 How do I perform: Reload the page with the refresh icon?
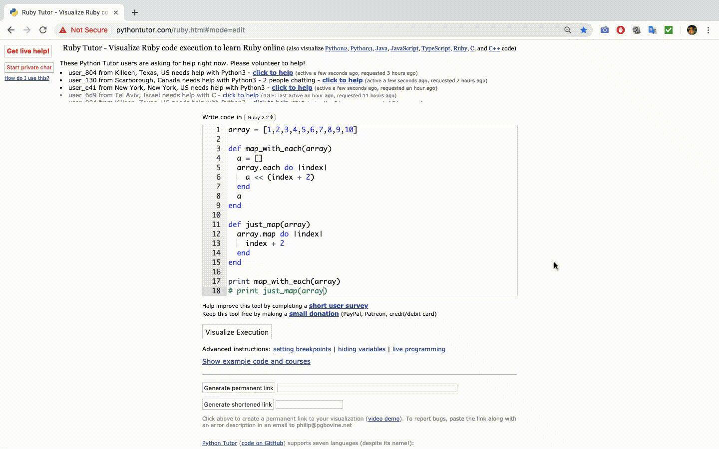[43, 30]
